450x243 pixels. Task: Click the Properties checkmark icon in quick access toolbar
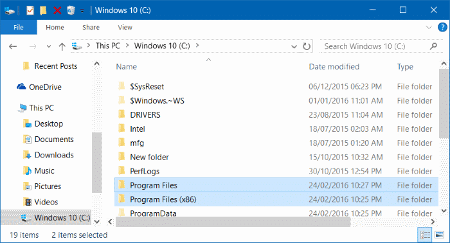click(x=30, y=11)
